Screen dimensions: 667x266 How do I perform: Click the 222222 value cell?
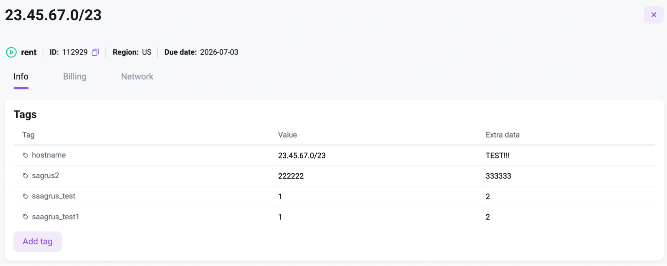tap(291, 176)
